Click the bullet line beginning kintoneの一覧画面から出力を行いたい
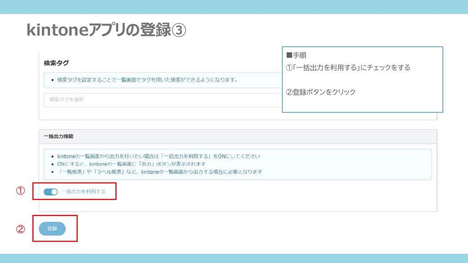Screen dimensions: 468x263 (159, 156)
